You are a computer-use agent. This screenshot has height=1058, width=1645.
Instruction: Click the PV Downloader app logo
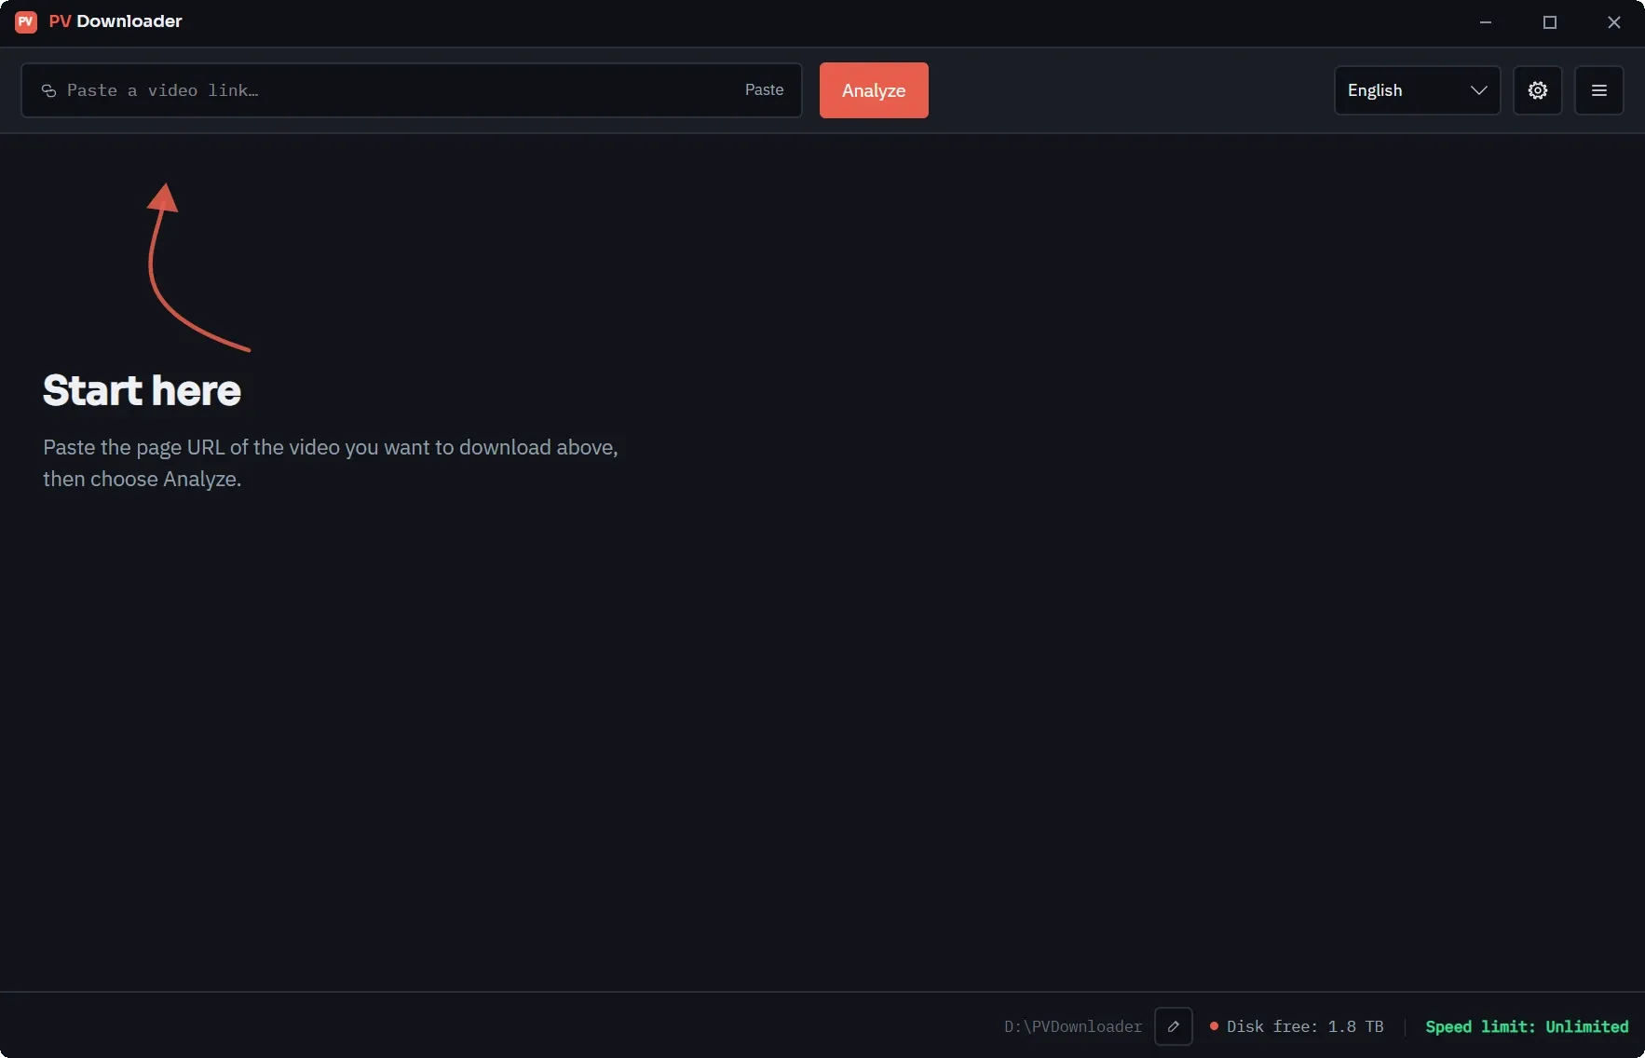[x=26, y=21]
